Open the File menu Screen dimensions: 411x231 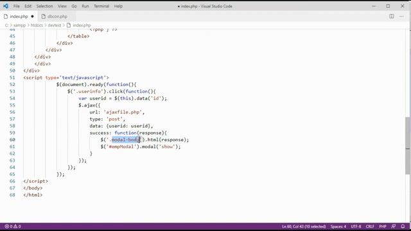point(17,6)
